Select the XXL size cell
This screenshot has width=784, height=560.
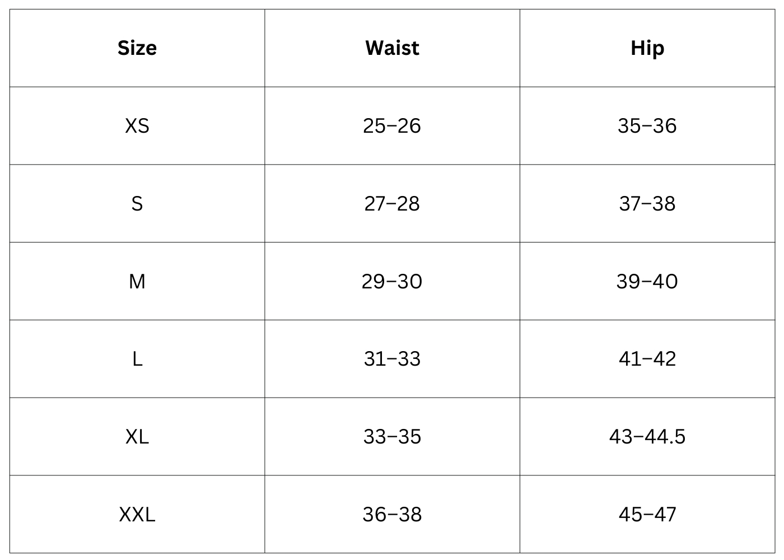pos(137,514)
